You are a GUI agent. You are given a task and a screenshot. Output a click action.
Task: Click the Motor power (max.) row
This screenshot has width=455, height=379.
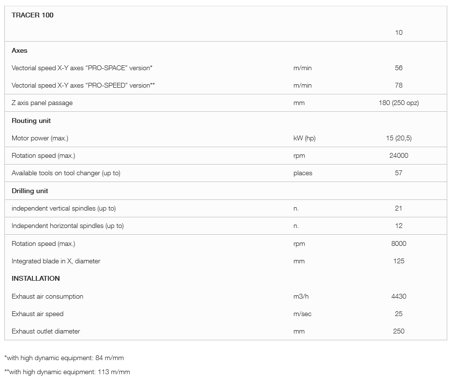pyautogui.click(x=226, y=138)
